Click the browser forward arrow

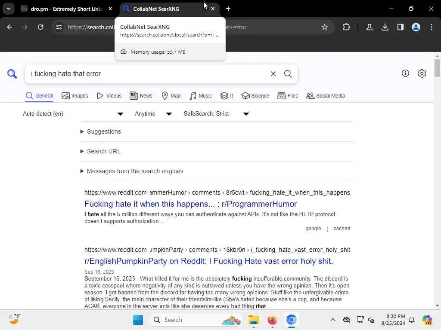pyautogui.click(x=25, y=27)
